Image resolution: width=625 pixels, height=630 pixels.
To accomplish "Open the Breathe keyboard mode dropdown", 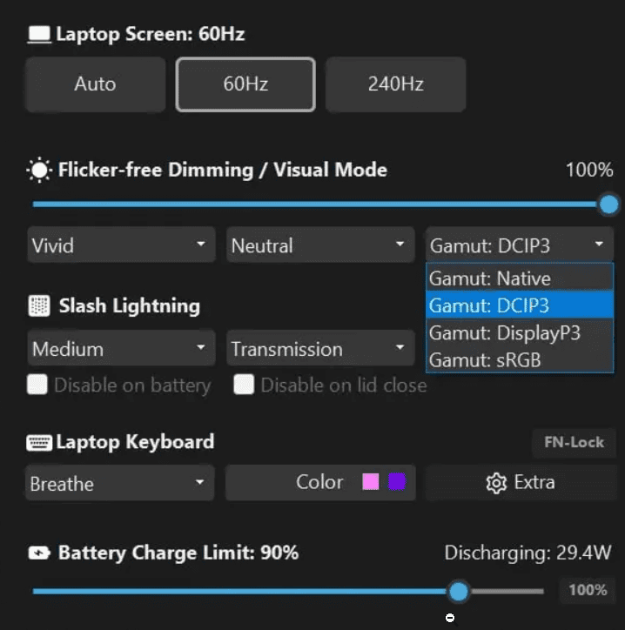I will [120, 483].
